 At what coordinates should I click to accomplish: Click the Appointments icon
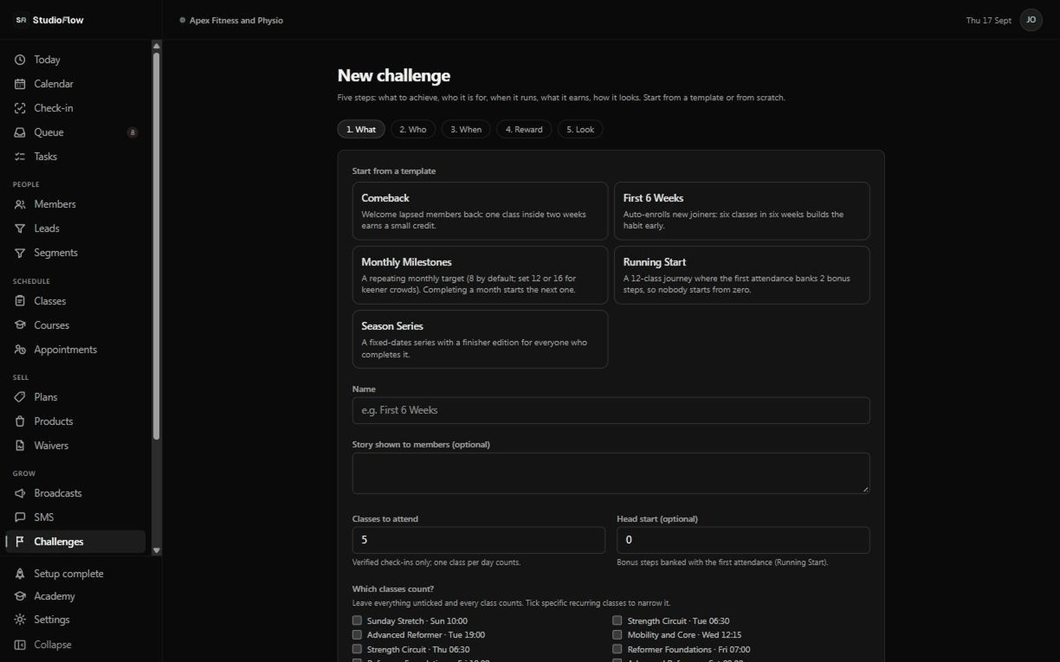click(20, 350)
